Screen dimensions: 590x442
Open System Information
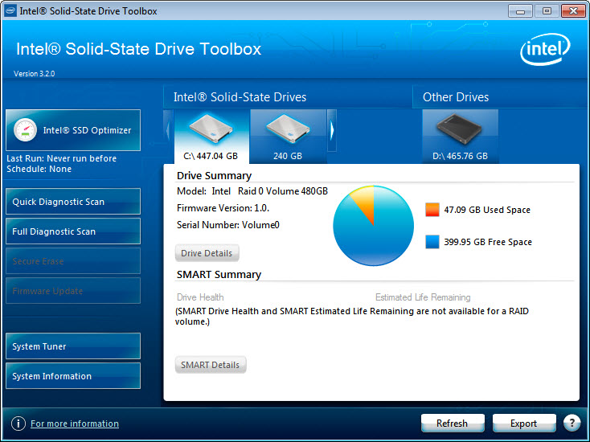click(72, 376)
